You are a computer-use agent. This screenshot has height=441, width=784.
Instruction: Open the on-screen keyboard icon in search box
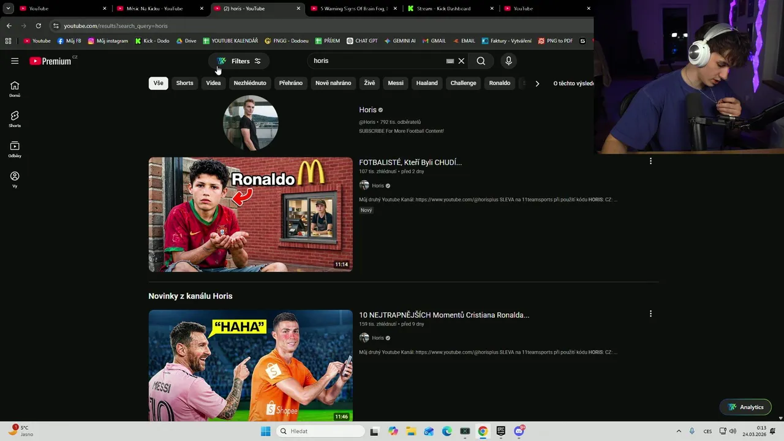click(450, 61)
